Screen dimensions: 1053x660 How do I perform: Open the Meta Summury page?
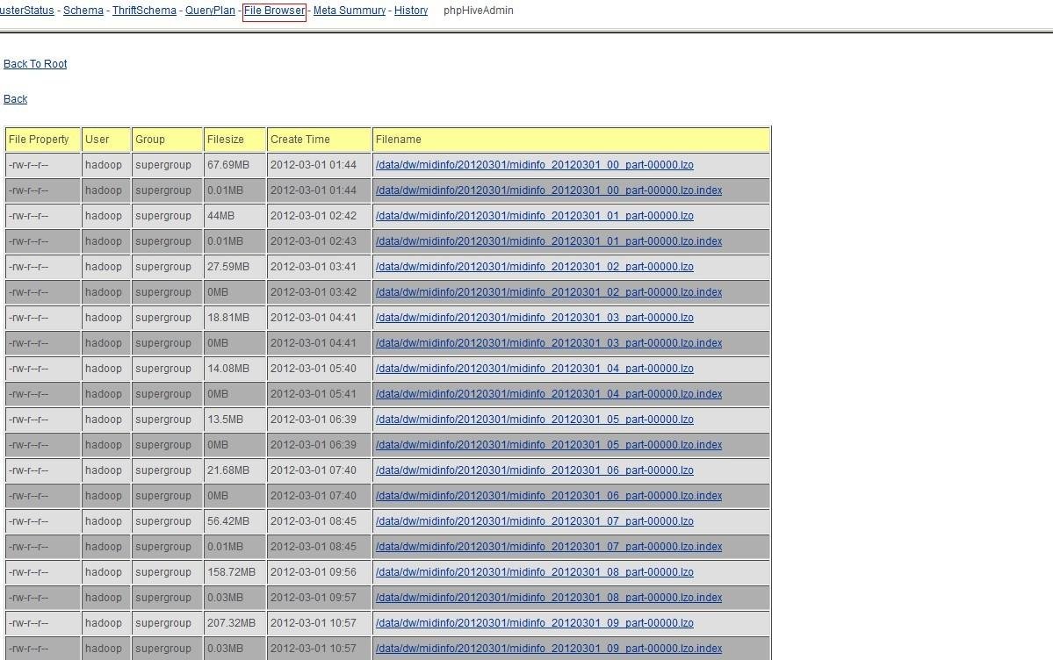pos(350,11)
